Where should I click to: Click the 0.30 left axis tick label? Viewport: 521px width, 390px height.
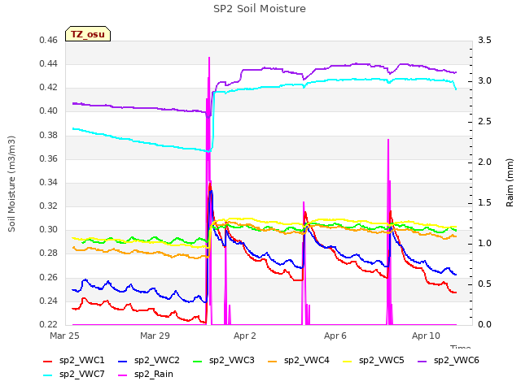(x=49, y=229)
